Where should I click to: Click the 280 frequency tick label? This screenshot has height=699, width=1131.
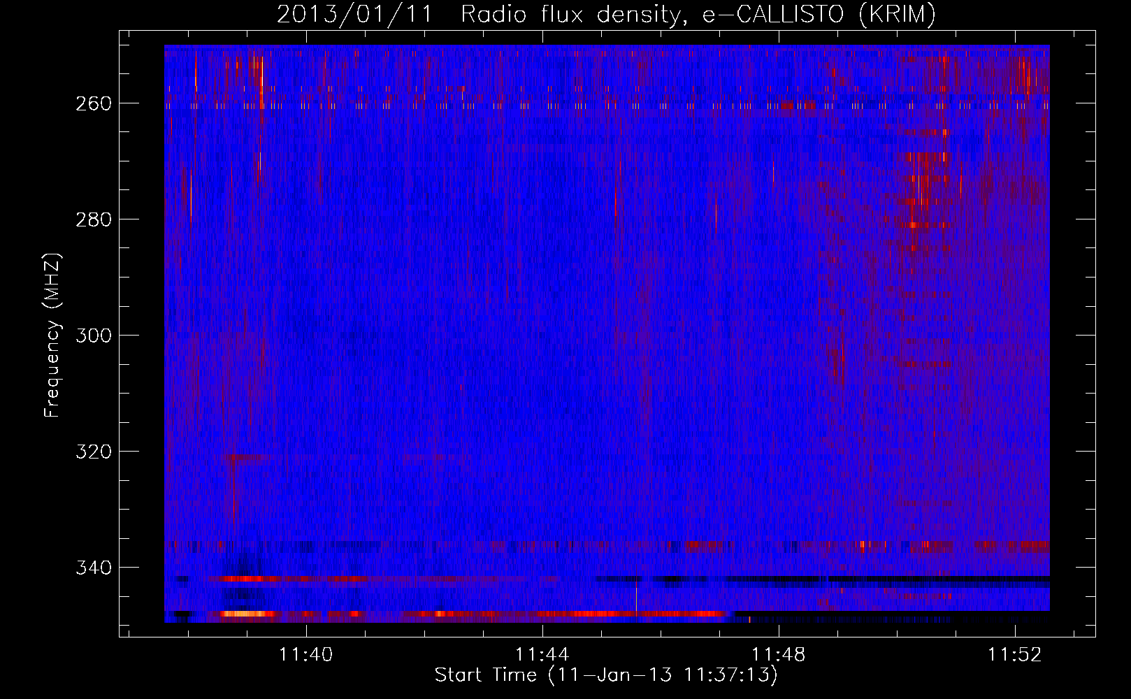[x=94, y=219]
